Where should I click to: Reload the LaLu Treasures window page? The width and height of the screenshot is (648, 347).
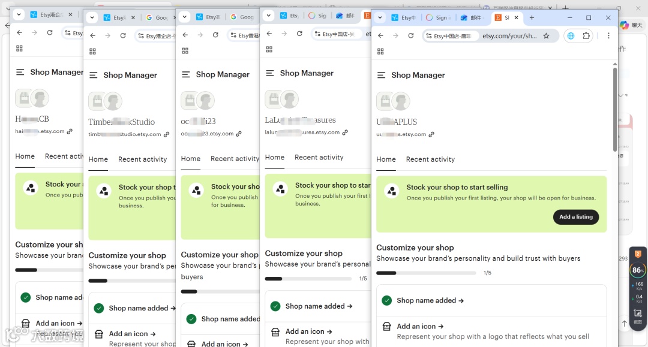(x=299, y=34)
